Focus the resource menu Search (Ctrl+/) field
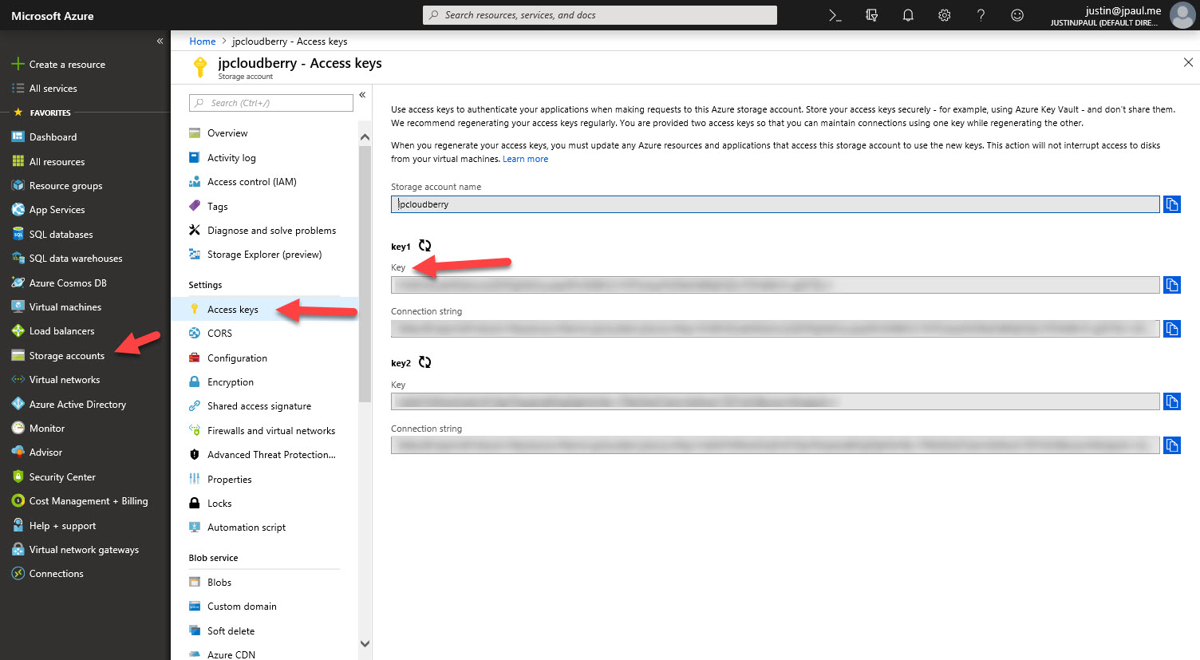The image size is (1200, 660). 271,103
